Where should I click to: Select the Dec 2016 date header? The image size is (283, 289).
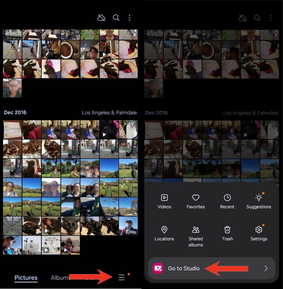15,112
